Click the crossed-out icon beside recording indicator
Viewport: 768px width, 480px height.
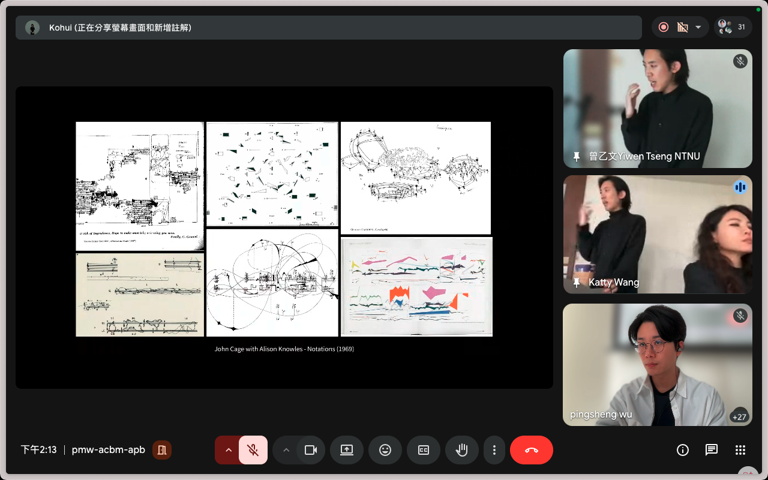coord(682,27)
